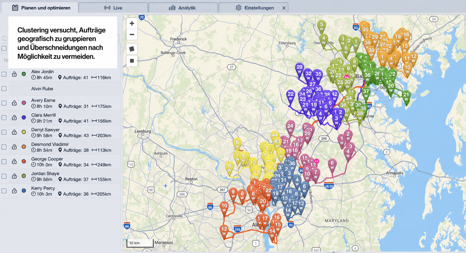Click Kerry Percy's blue color dot
Screen dimensions: 466x253
[x=24, y=191]
